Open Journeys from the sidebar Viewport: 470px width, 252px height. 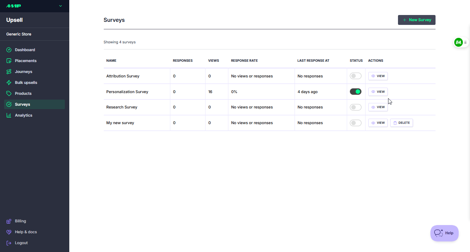click(x=34, y=72)
